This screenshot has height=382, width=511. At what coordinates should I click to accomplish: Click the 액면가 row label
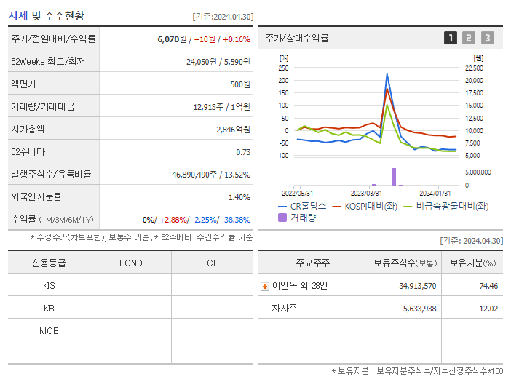(x=24, y=84)
